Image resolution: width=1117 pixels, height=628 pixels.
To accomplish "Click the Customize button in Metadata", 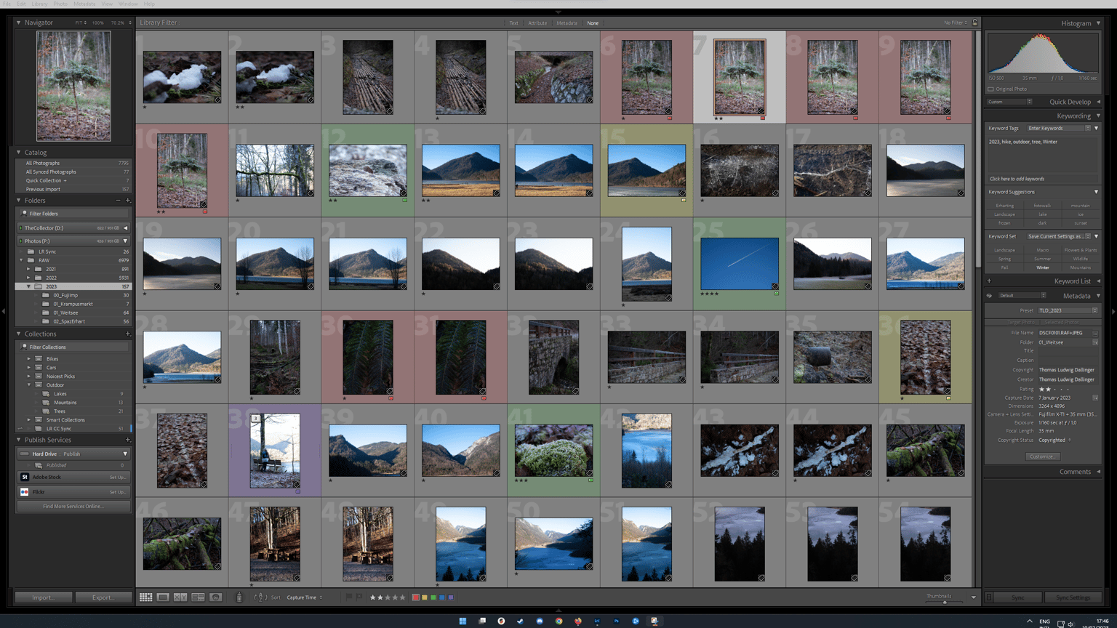I will 1042,456.
